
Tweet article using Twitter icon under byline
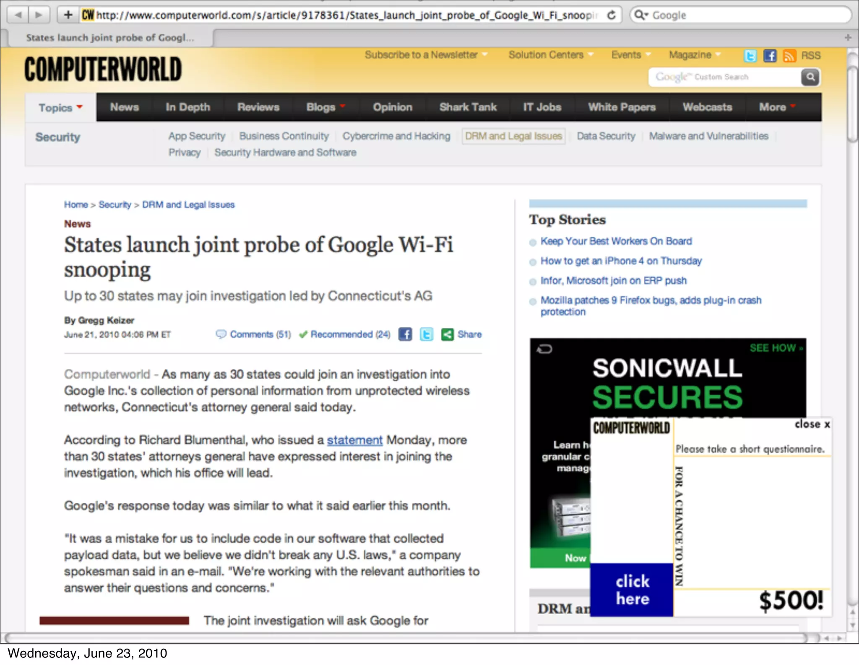(426, 334)
